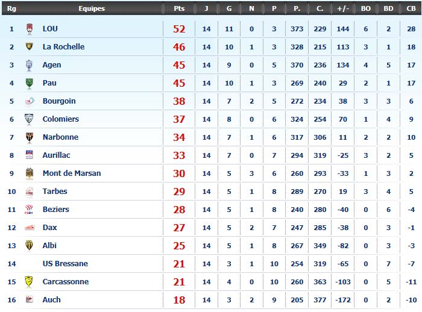Click the La Rochelle team logo
The height and width of the screenshot is (312, 422).
pyautogui.click(x=30, y=46)
